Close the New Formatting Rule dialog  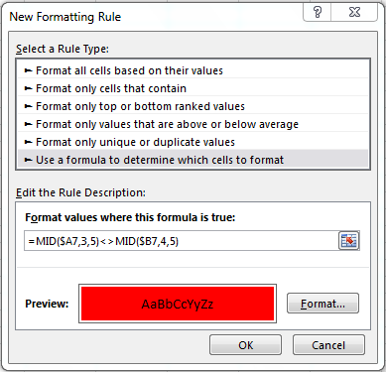click(354, 13)
